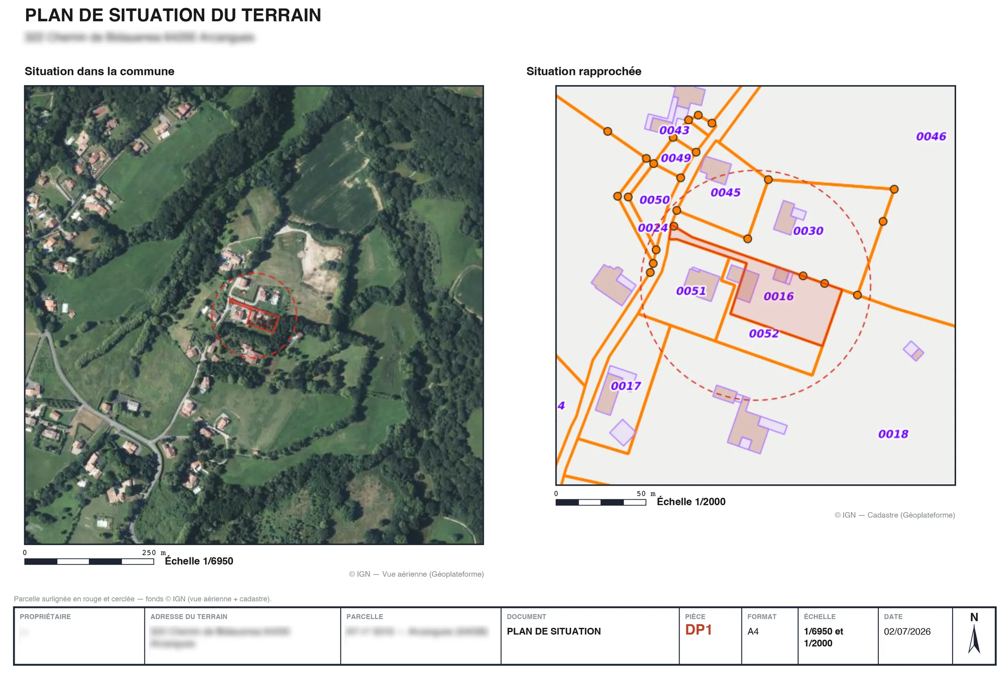This screenshot has width=1006, height=675.
Task: Click the date '02/07/2026'
Action: [907, 632]
